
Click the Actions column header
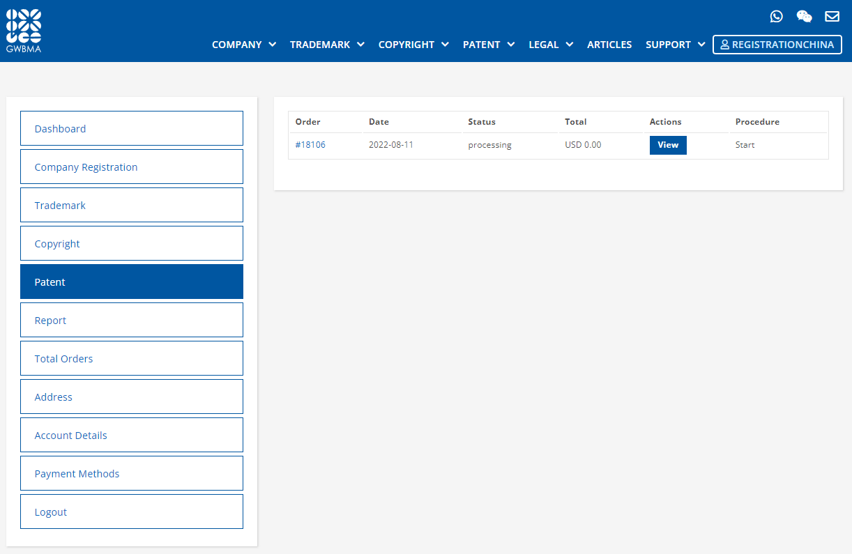pyautogui.click(x=666, y=122)
